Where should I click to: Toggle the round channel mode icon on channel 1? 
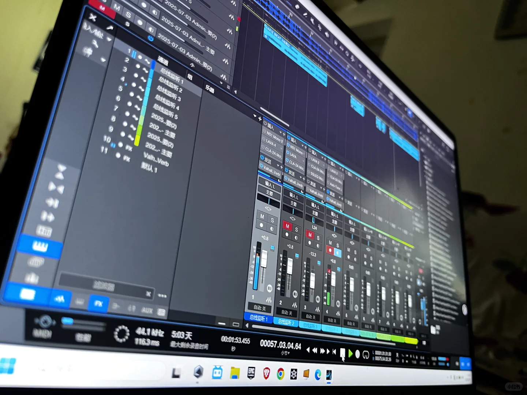point(269,288)
